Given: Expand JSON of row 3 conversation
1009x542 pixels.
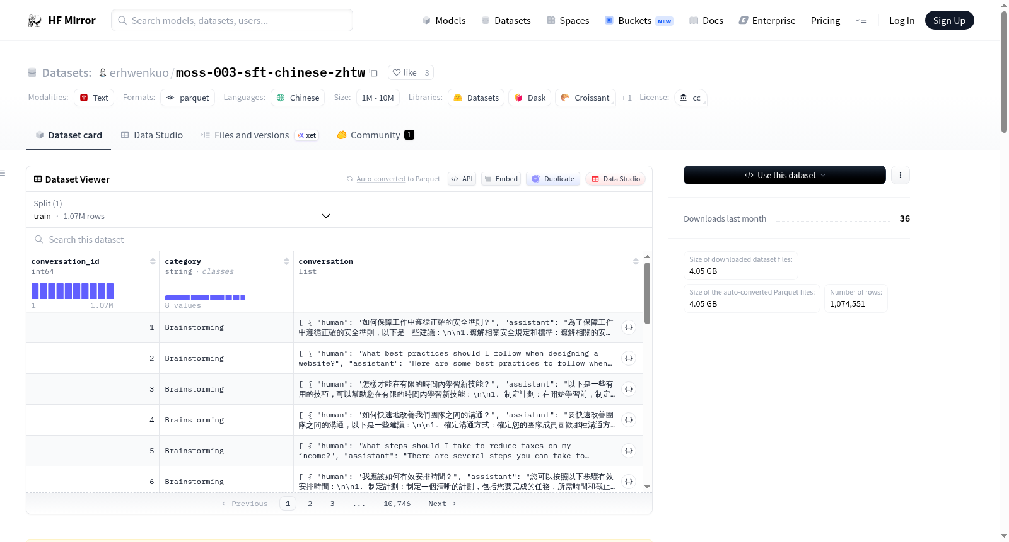Looking at the screenshot, I should pyautogui.click(x=629, y=389).
